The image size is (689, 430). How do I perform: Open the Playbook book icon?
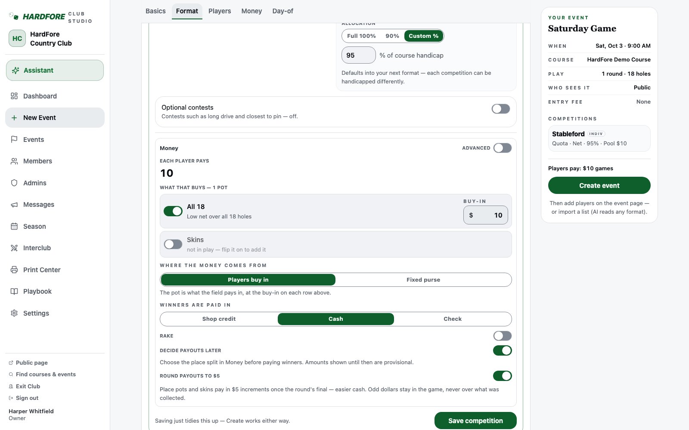click(x=14, y=292)
